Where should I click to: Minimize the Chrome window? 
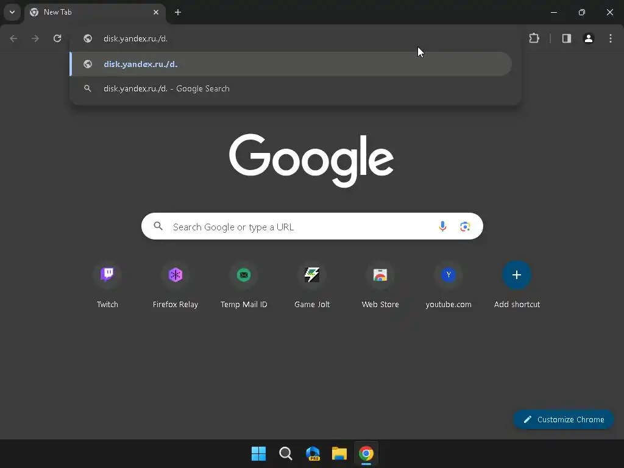point(553,12)
